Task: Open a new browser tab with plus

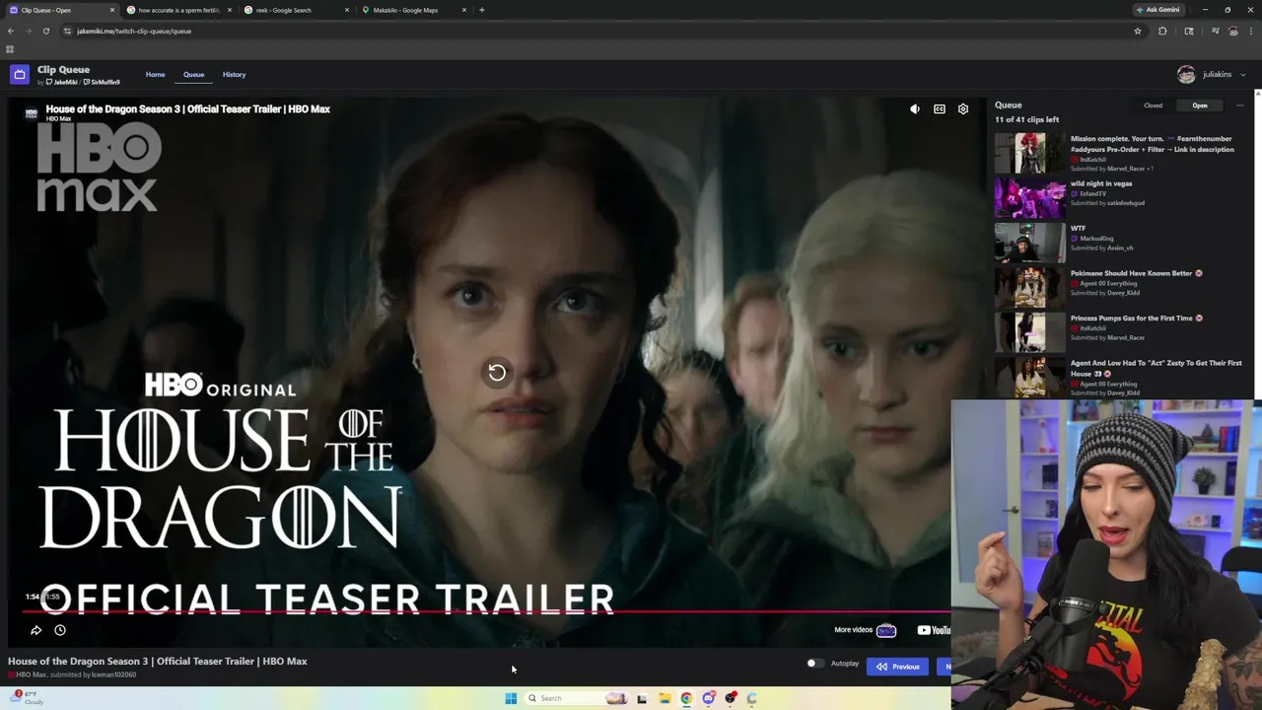Action: [x=481, y=10]
